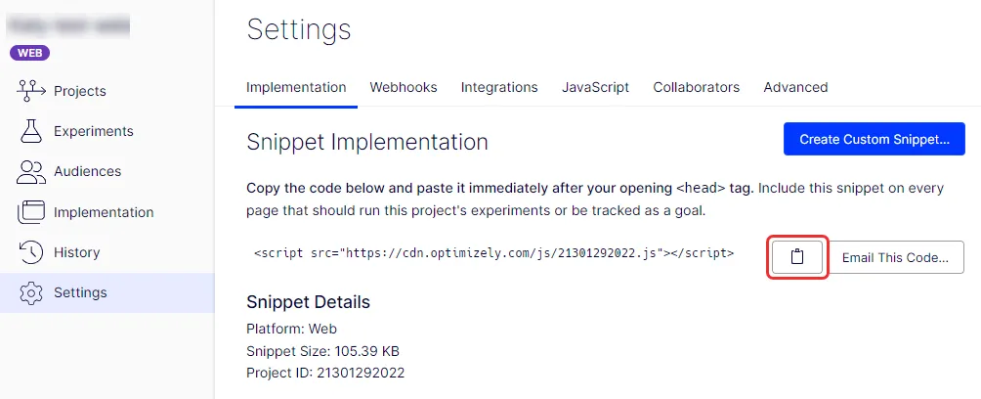Switch to the Webhooks tab
Image resolution: width=981 pixels, height=399 pixels.
(403, 87)
